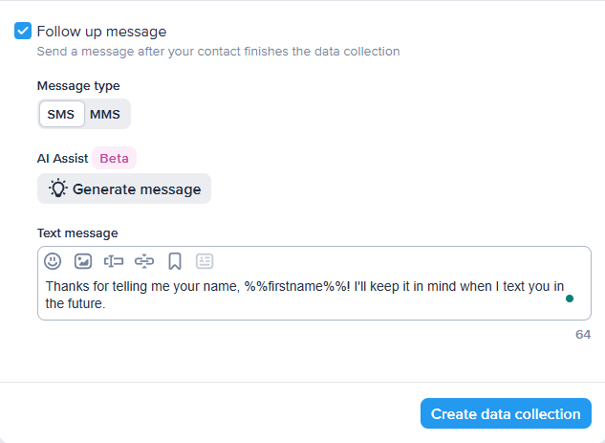Click the green status dot in text box
The height and width of the screenshot is (443, 605).
(x=570, y=299)
